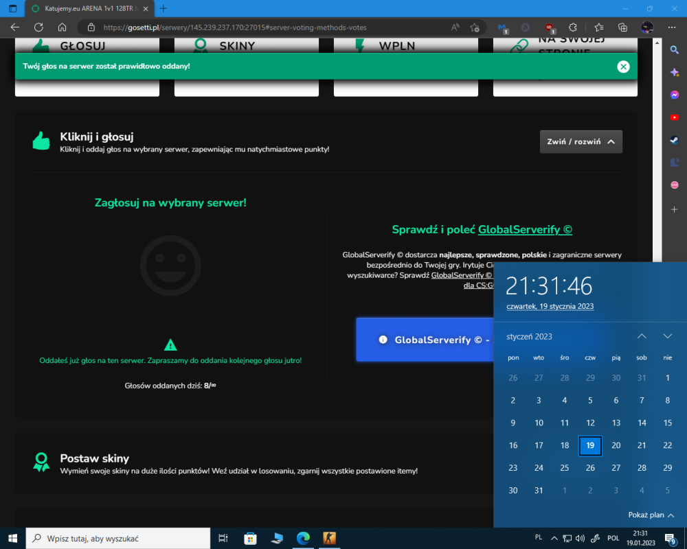Close the Katujemy.eu ARENA tab
Viewport: 687px width, 549px height.
tap(146, 9)
